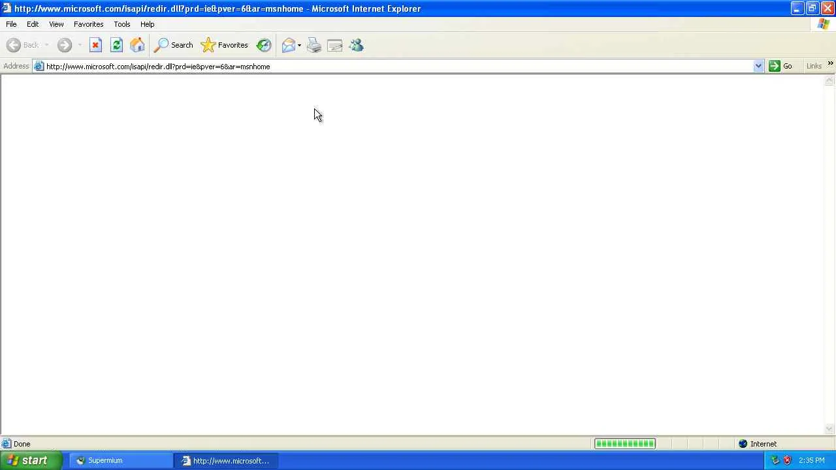Open the Help menu
The image size is (836, 470).
[148, 24]
